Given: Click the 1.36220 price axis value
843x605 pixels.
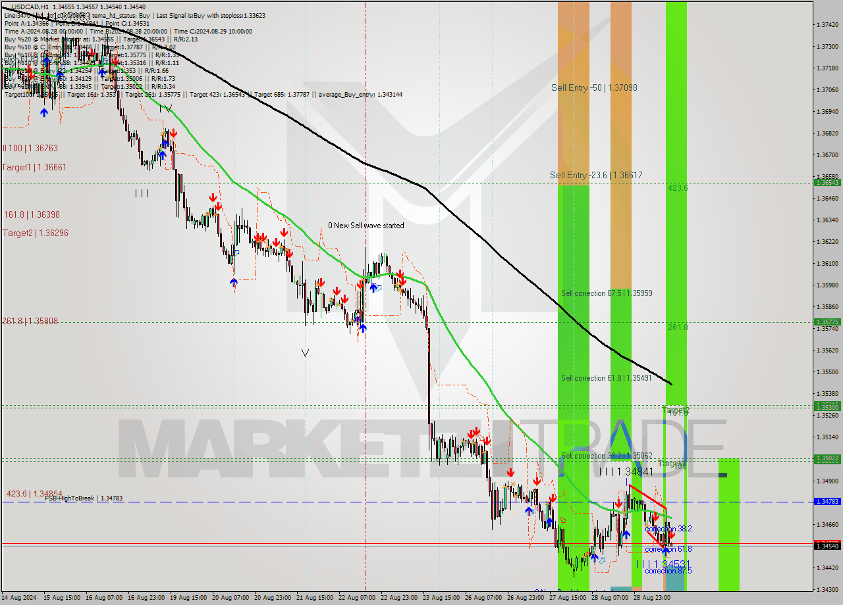Looking at the screenshot, I should (x=827, y=242).
